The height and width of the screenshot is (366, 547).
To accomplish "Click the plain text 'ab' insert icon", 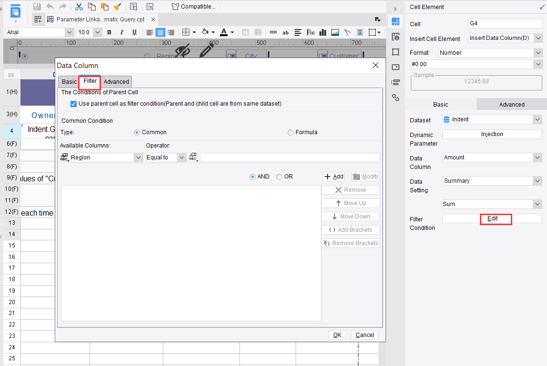I will 285,32.
